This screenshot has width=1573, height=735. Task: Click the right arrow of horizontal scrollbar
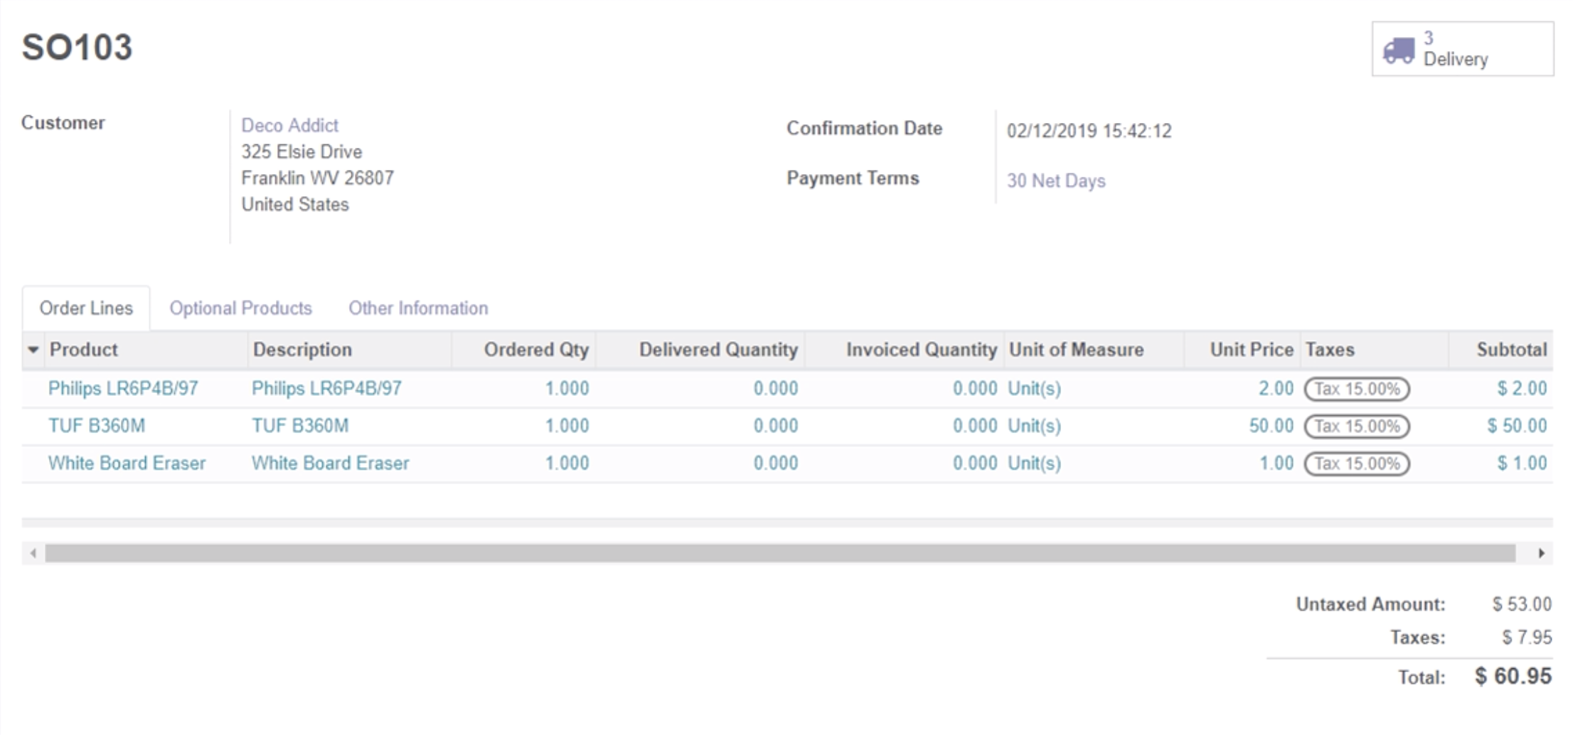[x=1541, y=553]
